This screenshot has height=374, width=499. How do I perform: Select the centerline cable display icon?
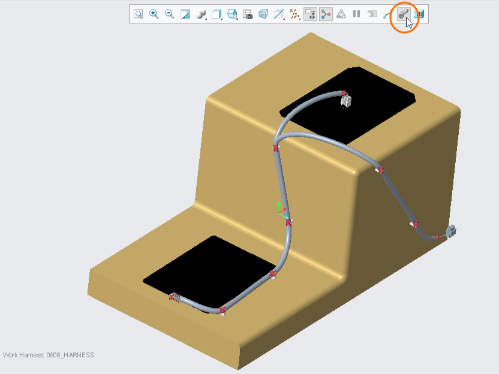point(387,14)
